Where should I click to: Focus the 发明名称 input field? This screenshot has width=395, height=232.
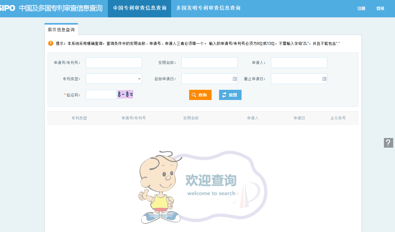click(x=209, y=63)
